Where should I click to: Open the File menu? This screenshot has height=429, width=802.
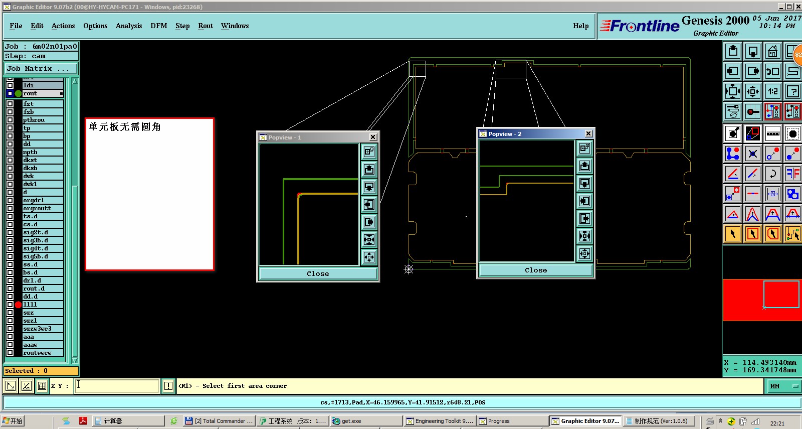coord(16,26)
